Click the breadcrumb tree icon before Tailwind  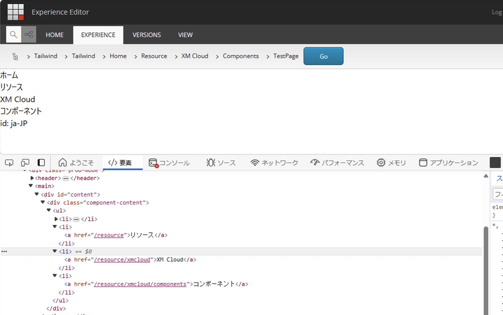click(15, 56)
